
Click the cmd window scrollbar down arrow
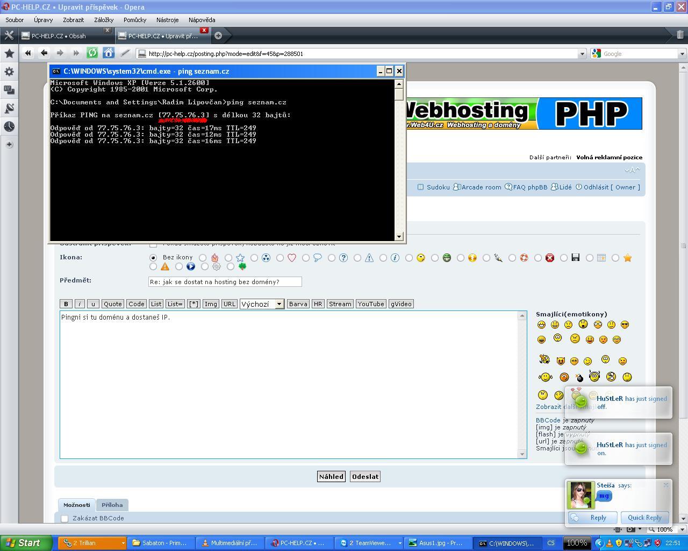point(399,236)
